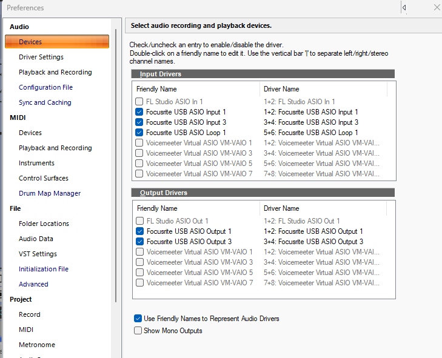Disable Focusrite USB ASIO Loop 1 input
Screen dimensions: 442x358
click(139, 133)
